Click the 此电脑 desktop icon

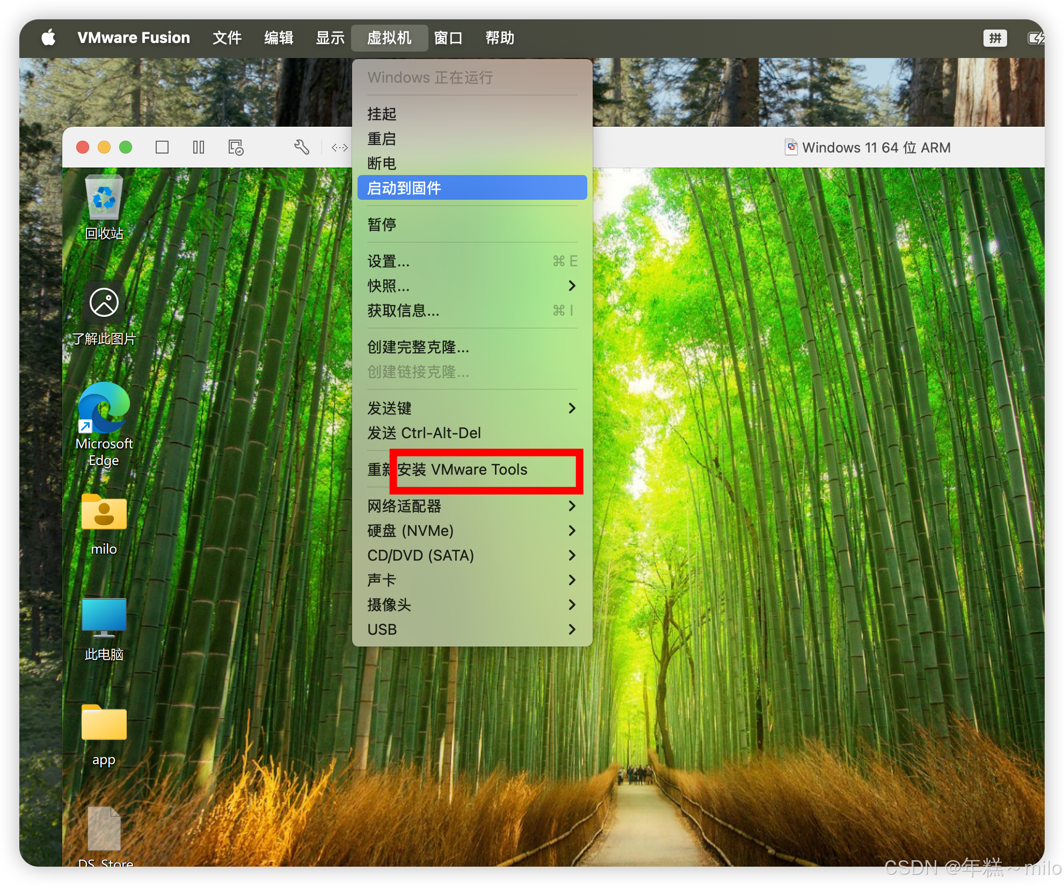(104, 618)
